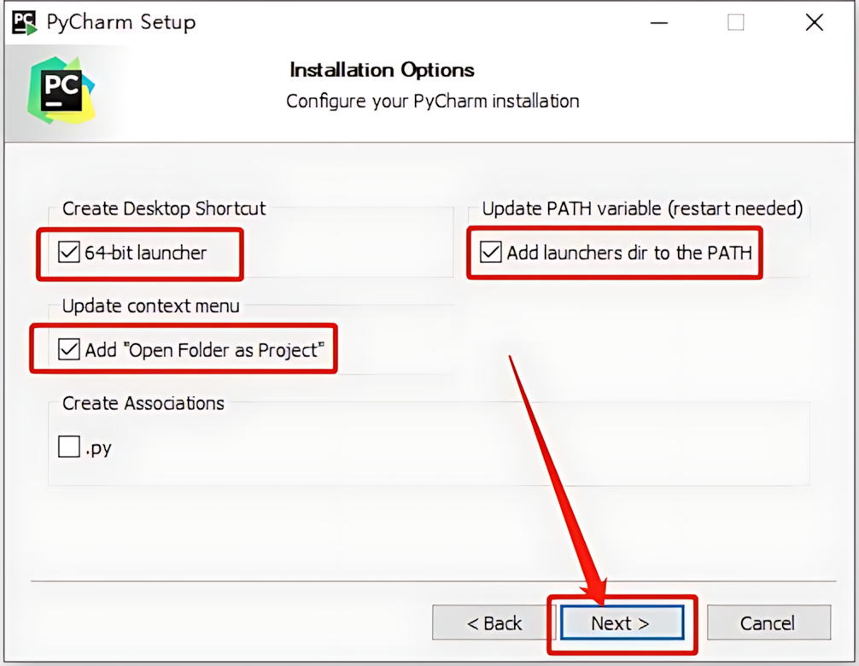Click the Update context menu group label
The width and height of the screenshot is (859, 666).
pyautogui.click(x=150, y=306)
